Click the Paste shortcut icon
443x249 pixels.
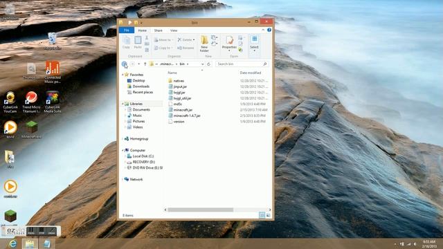(x=147, y=50)
